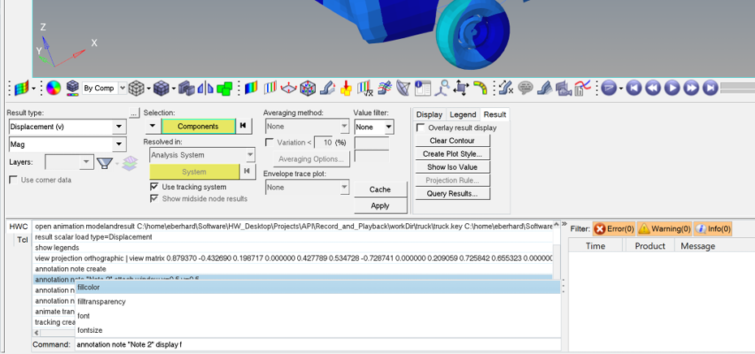Switch to the Legend tab
This screenshot has width=755, height=354.
coord(463,114)
